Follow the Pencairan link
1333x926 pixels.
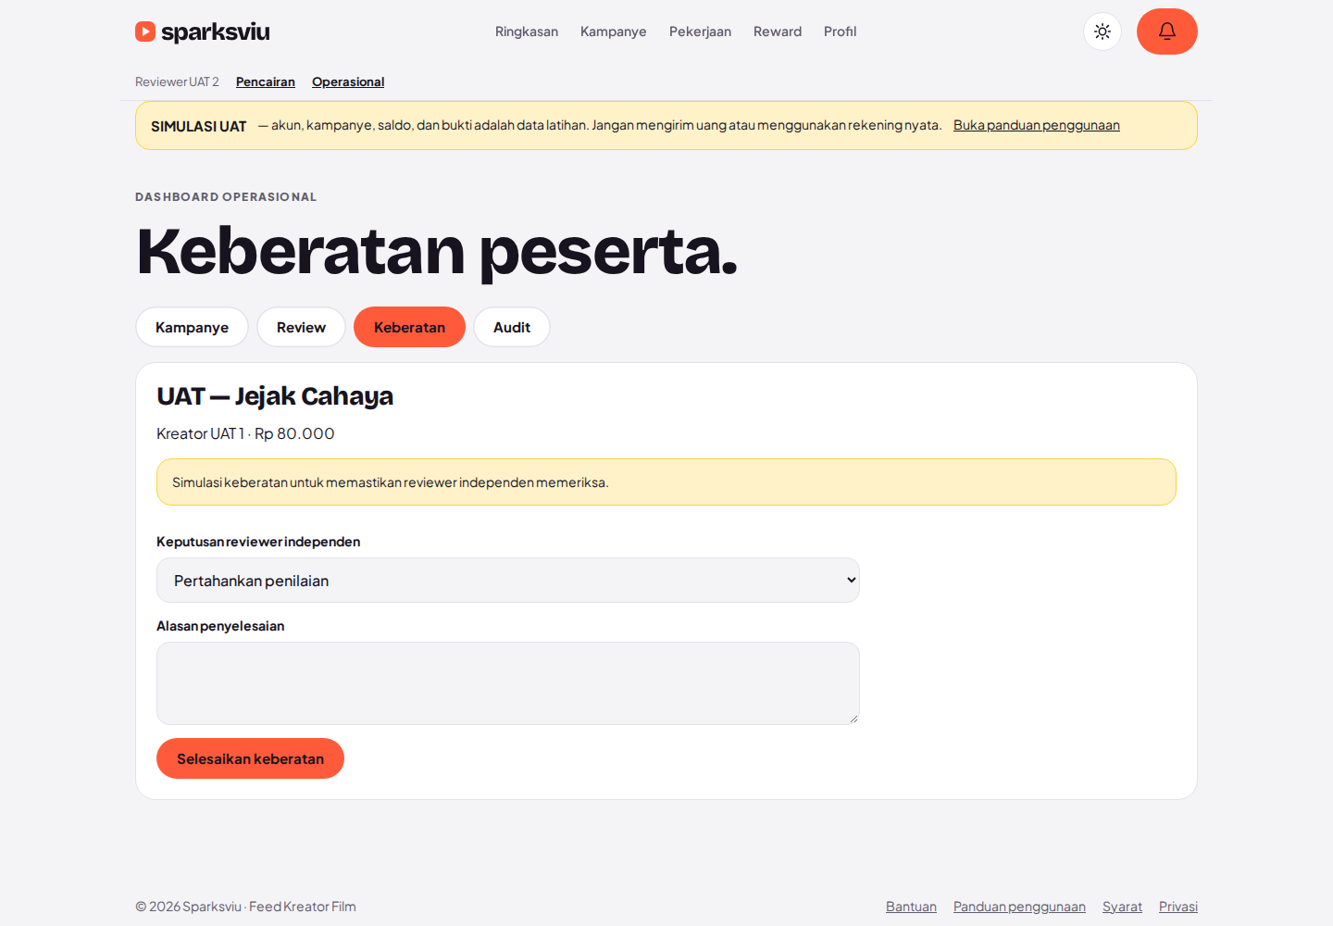tap(266, 81)
